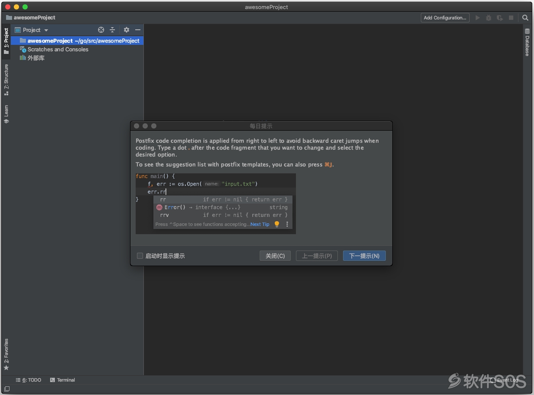This screenshot has height=395, width=534.
Task: Click the Run (play) icon in toolbar
Action: pyautogui.click(x=477, y=18)
